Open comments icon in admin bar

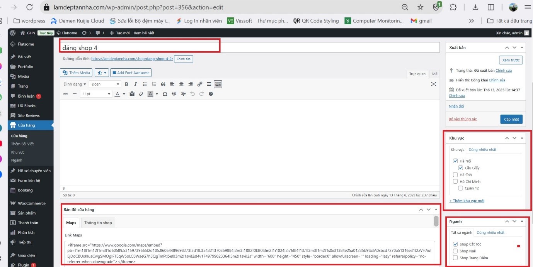[x=100, y=33]
